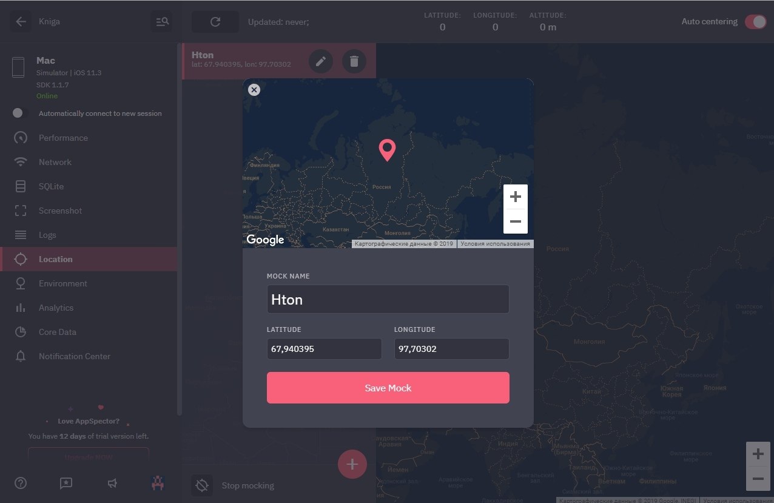This screenshot has width=774, height=503.
Task: Open the Network monitor
Action: tap(55, 162)
